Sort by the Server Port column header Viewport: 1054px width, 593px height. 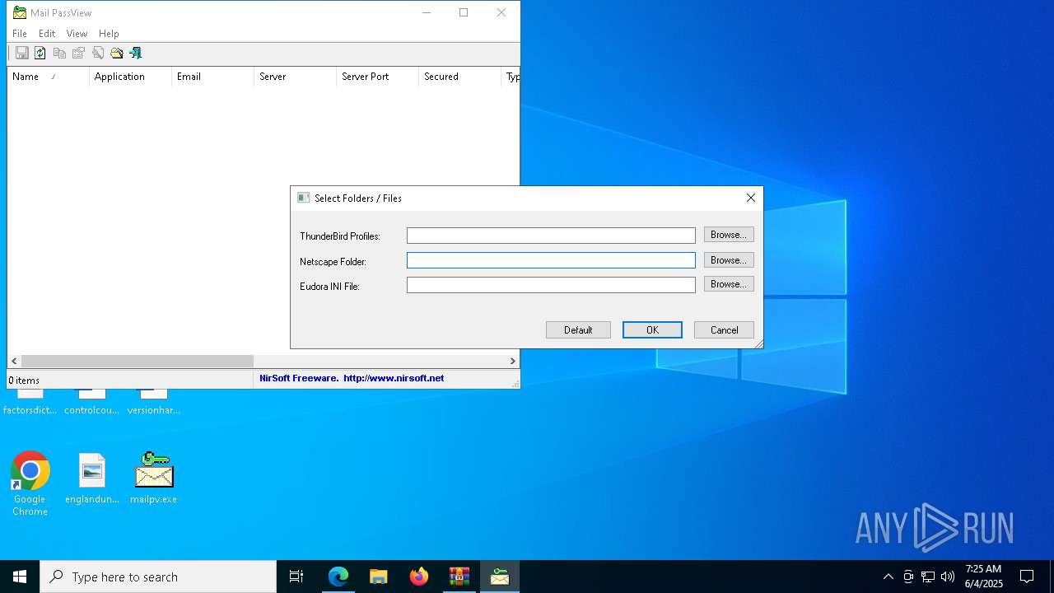click(x=377, y=77)
